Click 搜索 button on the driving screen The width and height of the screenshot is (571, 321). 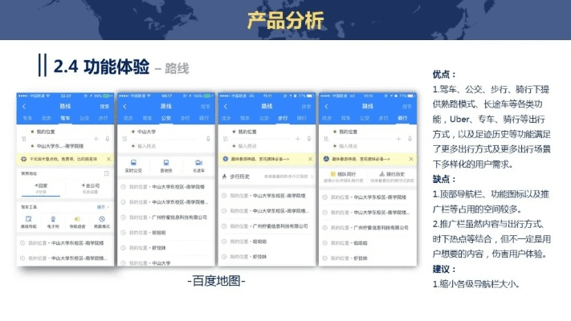pos(104,107)
